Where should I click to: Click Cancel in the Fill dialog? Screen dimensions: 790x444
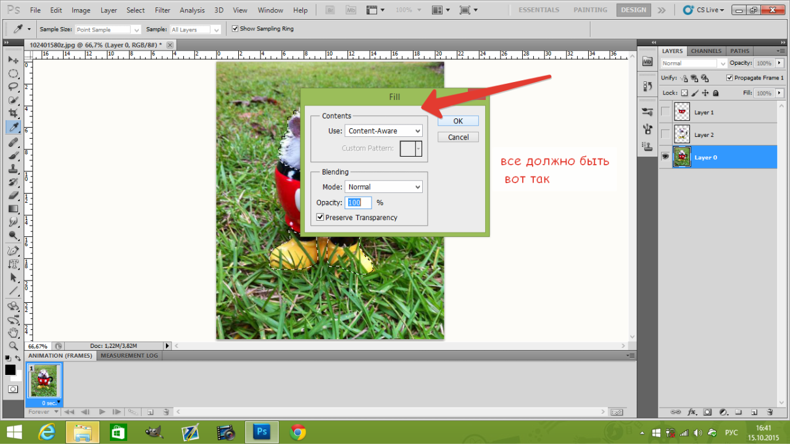click(x=458, y=138)
